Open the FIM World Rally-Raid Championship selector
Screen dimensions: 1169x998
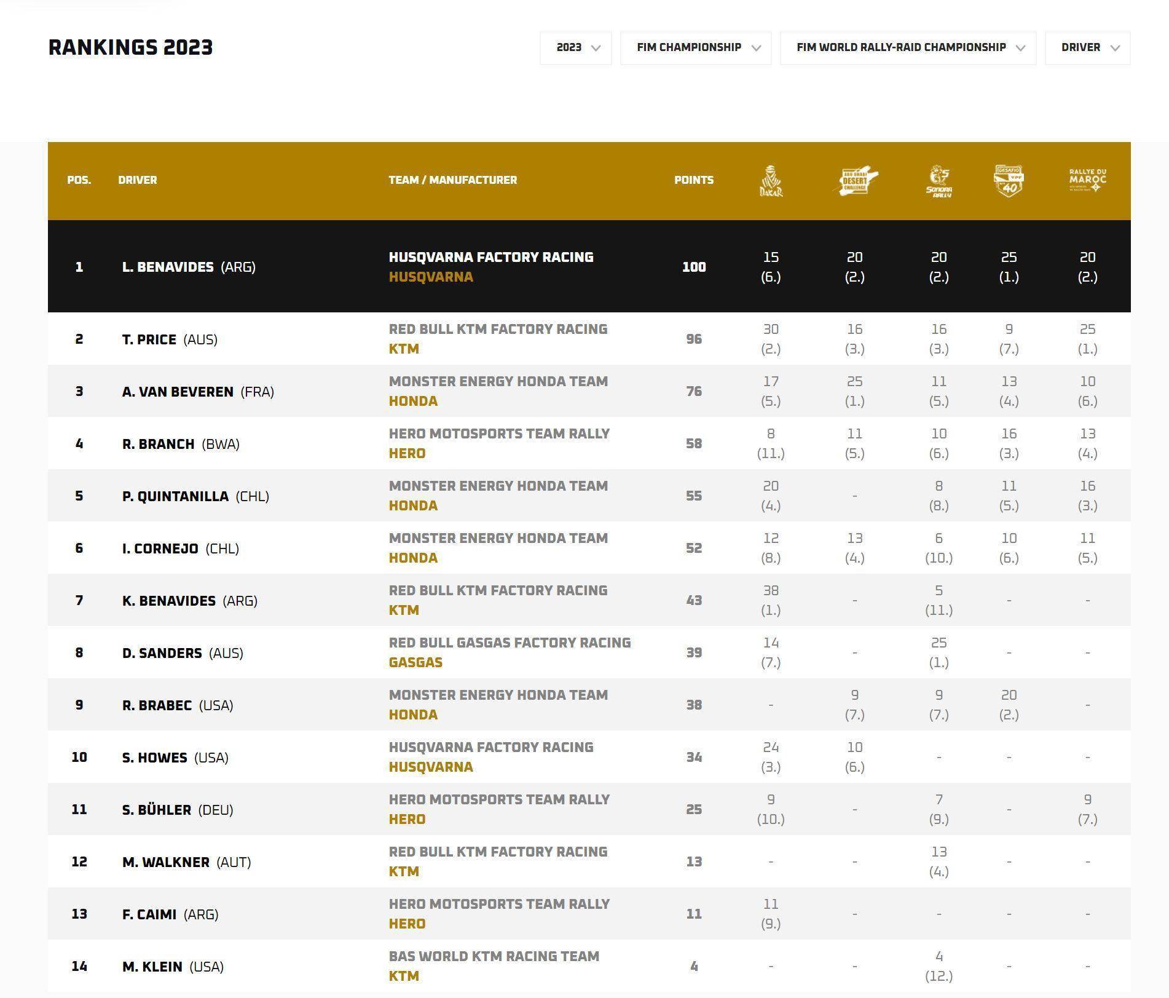pos(908,48)
